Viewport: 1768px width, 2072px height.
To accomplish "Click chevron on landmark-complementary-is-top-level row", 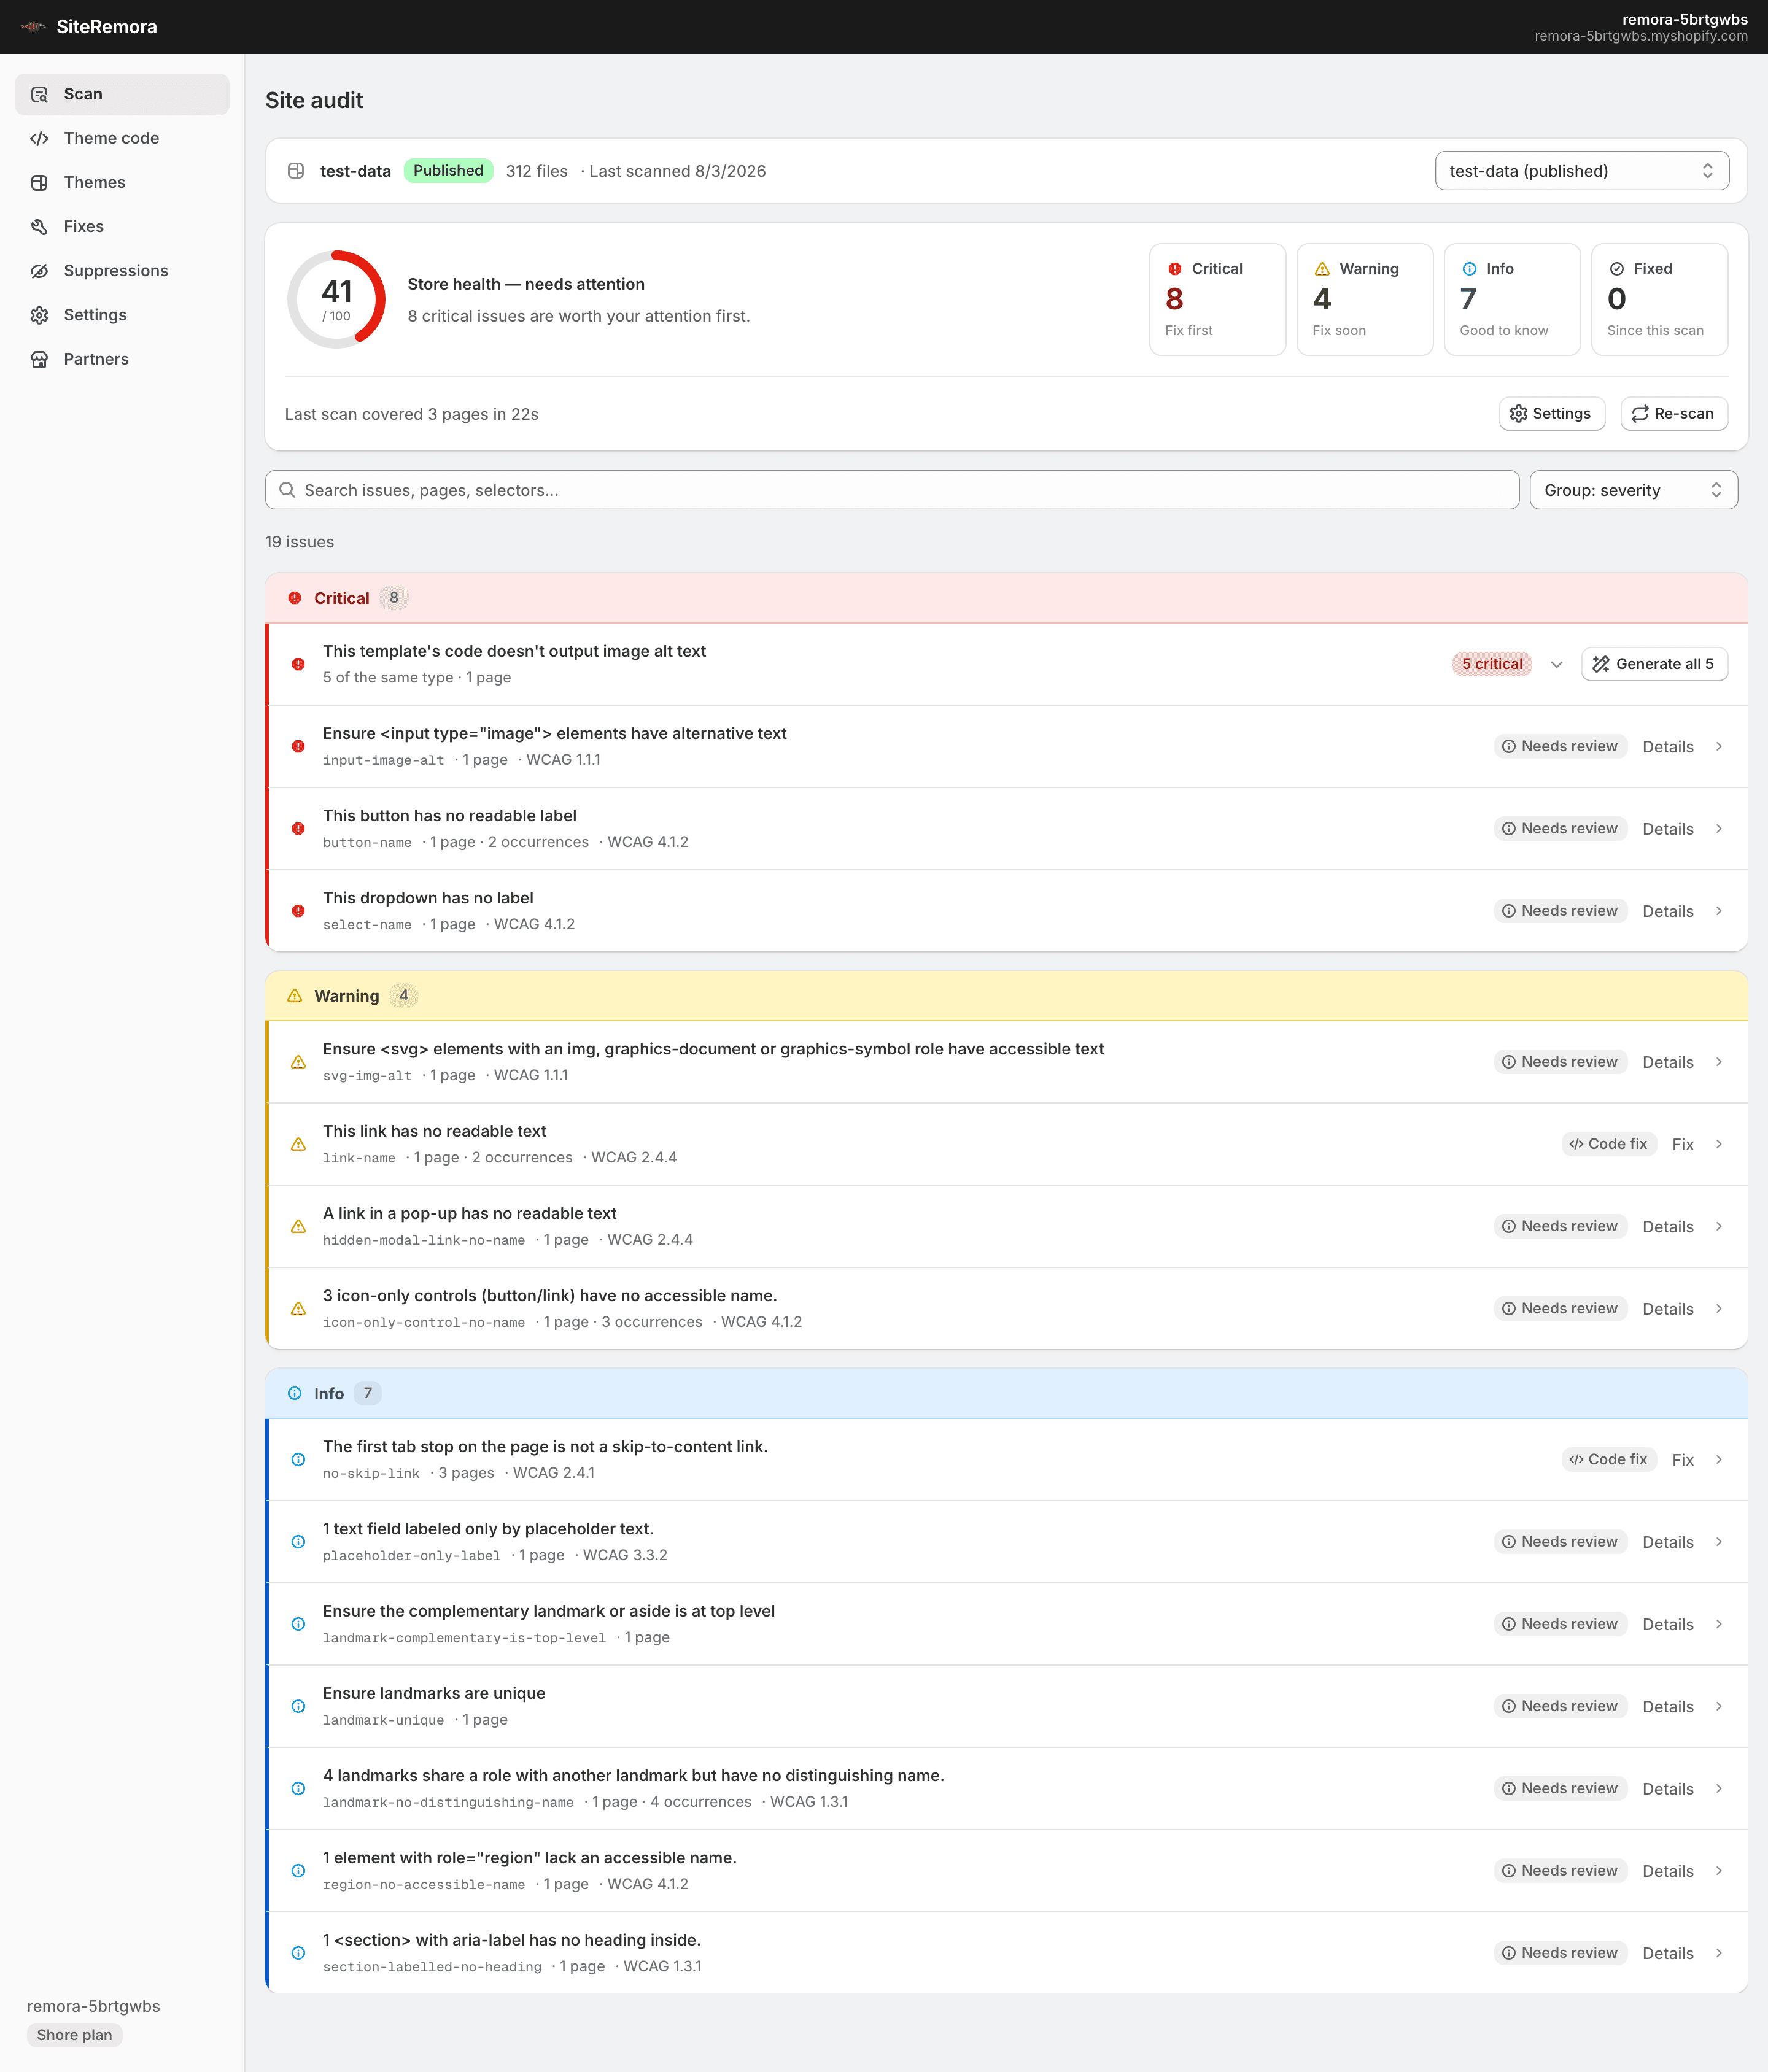I will 1718,1624.
